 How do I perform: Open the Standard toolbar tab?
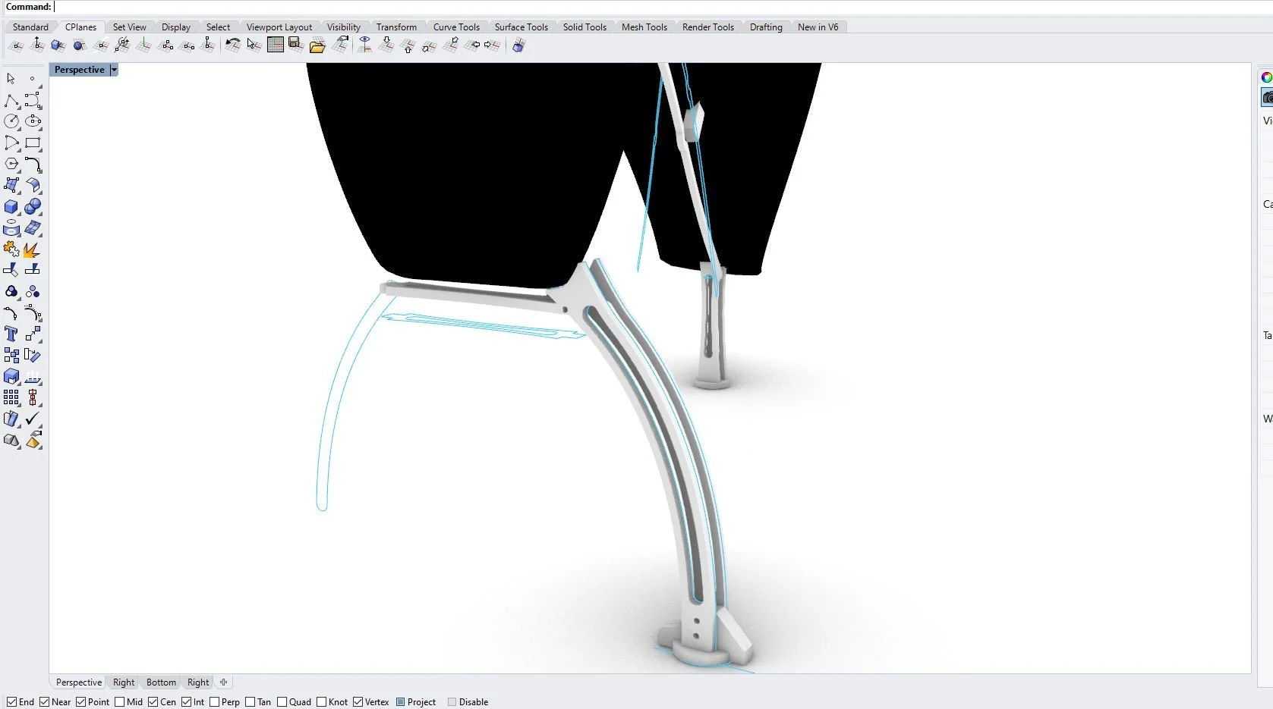30,27
